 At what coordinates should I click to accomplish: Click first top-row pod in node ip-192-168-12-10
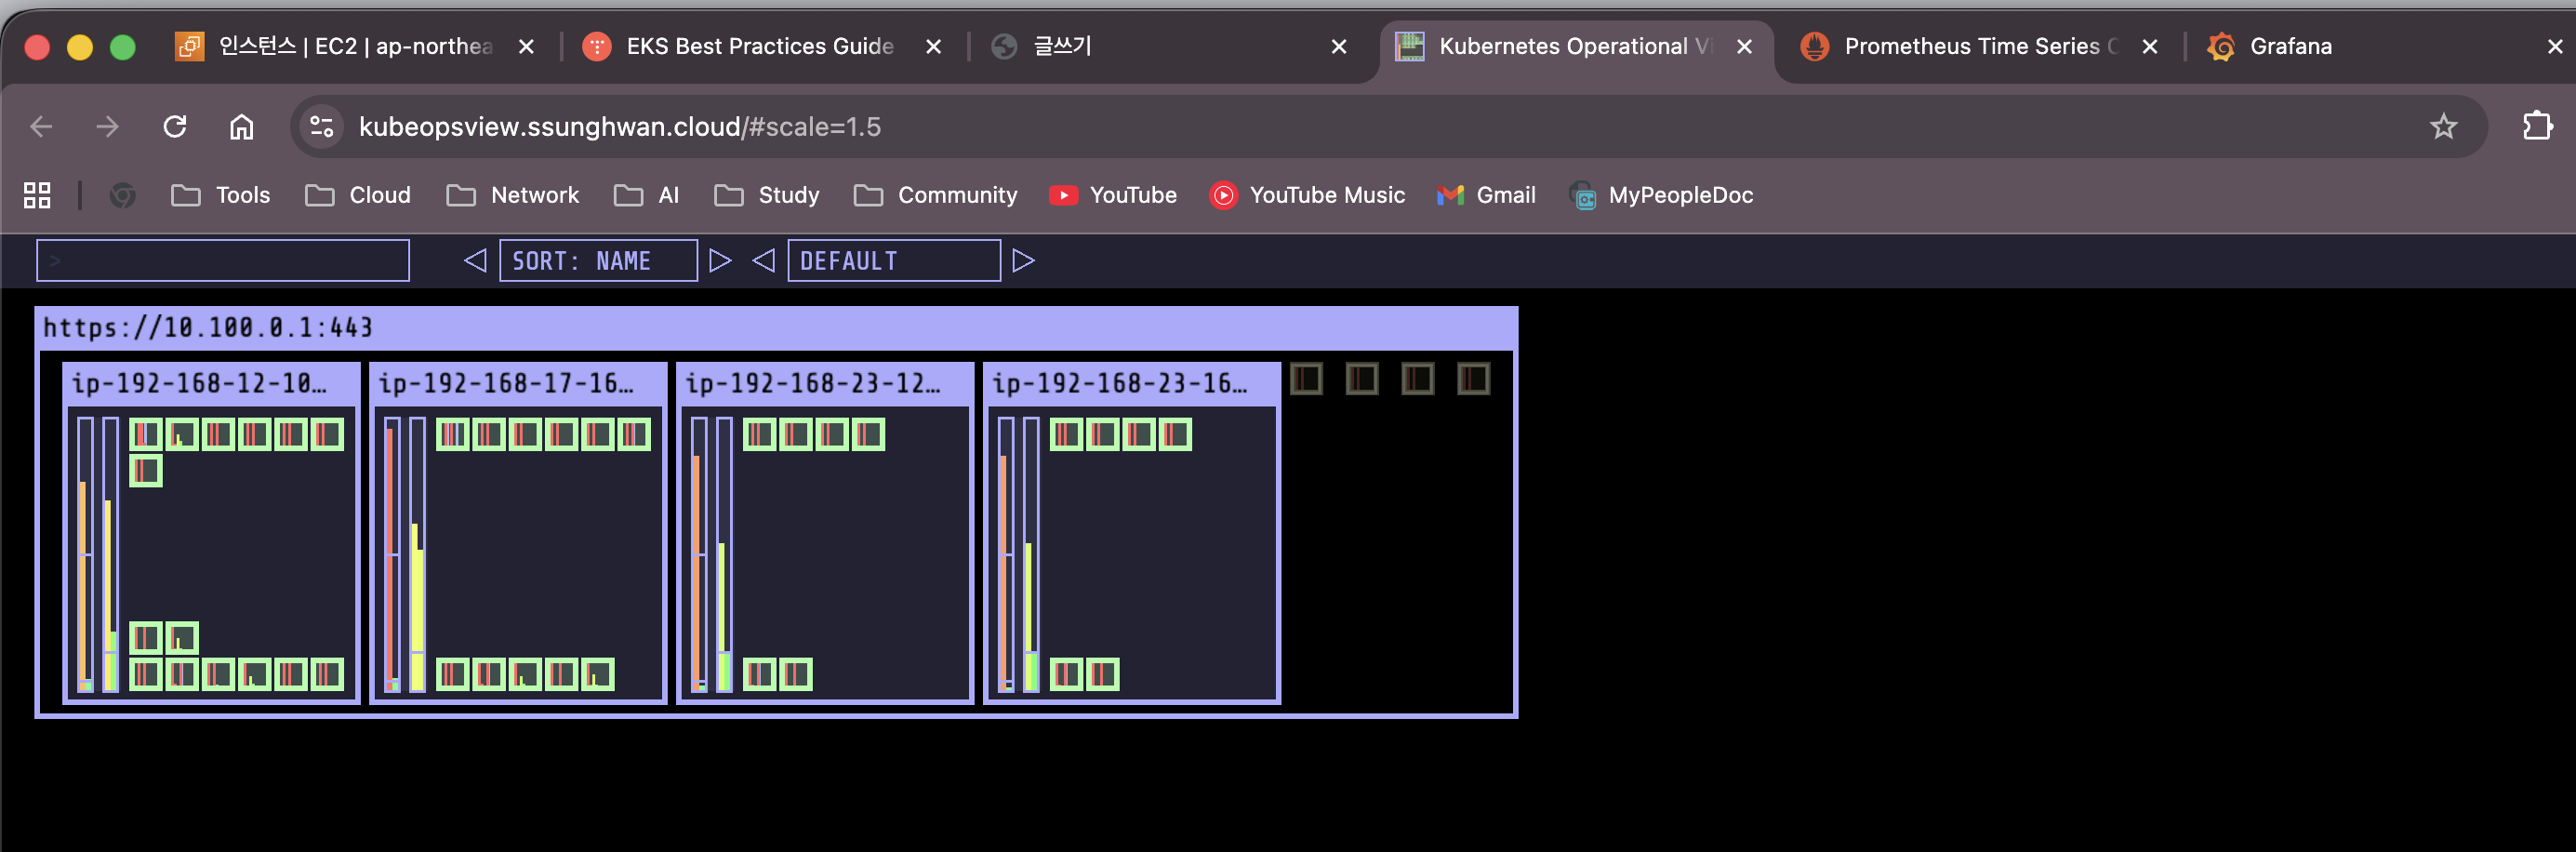[x=146, y=434]
